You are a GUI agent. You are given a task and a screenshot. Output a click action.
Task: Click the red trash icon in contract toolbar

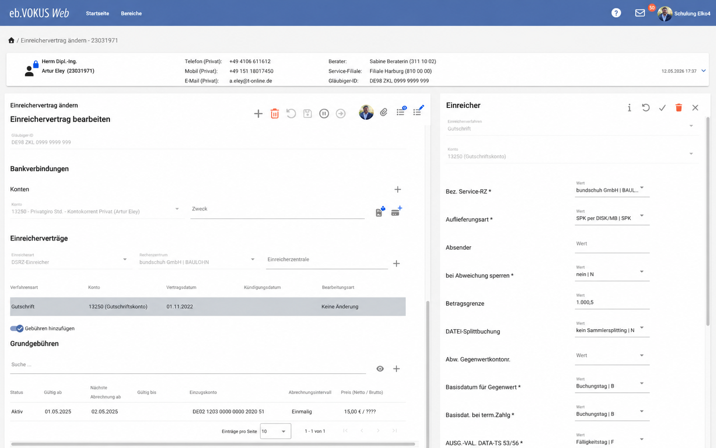point(274,113)
